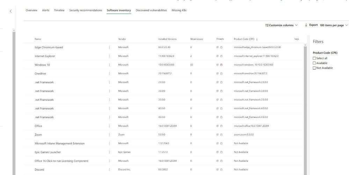This screenshot has height=175, width=349.
Task: Open Microsoft Intune Management Extension entry
Action: coord(60,143)
